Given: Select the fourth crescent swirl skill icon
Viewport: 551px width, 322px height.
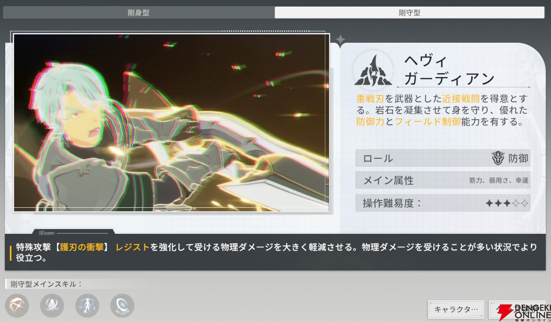Looking at the screenshot, I should 122,306.
